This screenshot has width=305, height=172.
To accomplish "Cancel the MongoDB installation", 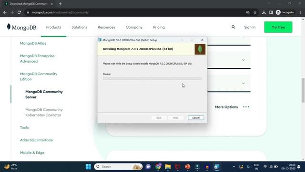I will click(196, 118).
